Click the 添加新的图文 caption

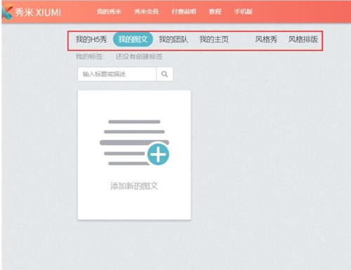click(134, 186)
